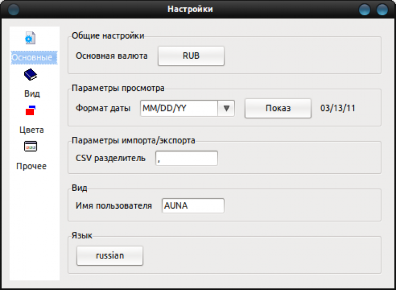The width and height of the screenshot is (396, 290).
Task: Click the MM/DD/YY combo box field
Action: [x=179, y=108]
